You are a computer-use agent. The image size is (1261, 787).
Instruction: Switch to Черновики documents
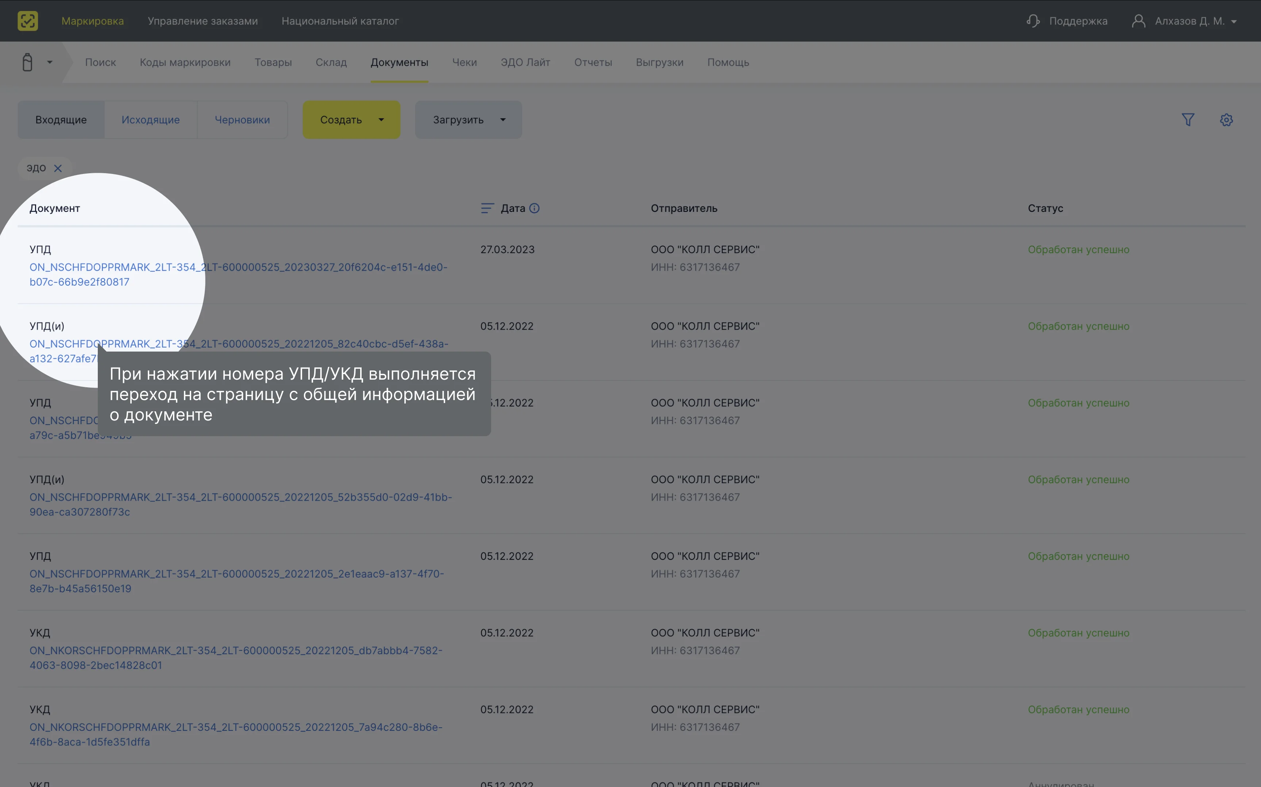242,120
